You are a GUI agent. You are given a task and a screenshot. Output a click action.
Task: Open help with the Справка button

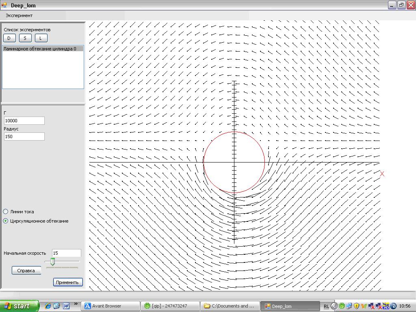tap(26, 271)
